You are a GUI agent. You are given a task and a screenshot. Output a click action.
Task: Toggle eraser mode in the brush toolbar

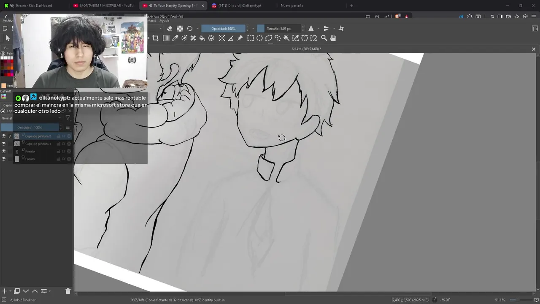(170, 28)
